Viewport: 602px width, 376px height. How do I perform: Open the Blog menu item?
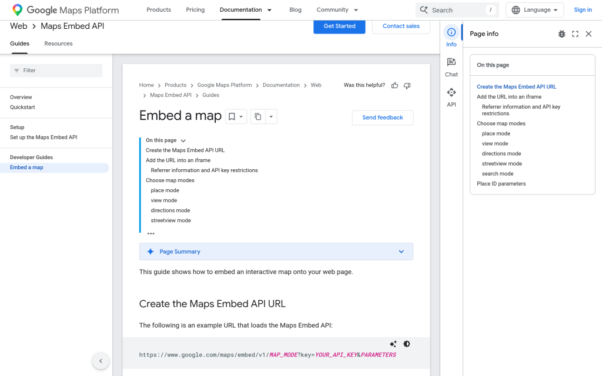coord(295,10)
